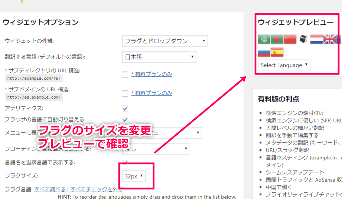Select the China flag icon
This screenshot has width=342, height=199.
click(x=290, y=39)
